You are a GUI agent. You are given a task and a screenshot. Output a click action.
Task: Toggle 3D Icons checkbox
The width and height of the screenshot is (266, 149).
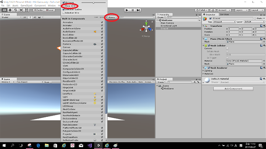coord(64,3)
